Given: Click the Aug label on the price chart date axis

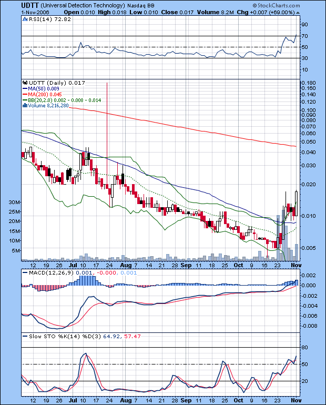Looking at the screenshot, I should (x=126, y=265).
